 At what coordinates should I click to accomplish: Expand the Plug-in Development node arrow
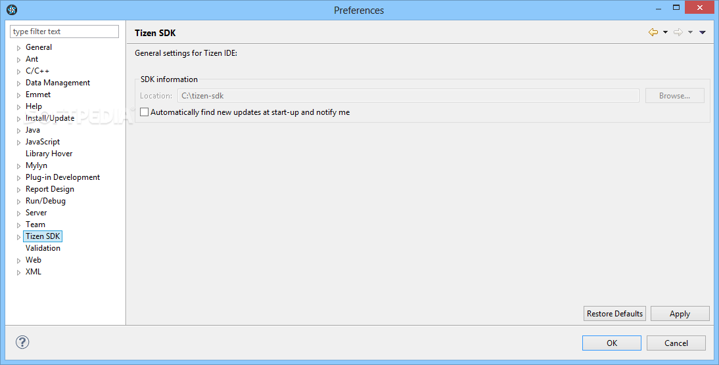coord(19,178)
